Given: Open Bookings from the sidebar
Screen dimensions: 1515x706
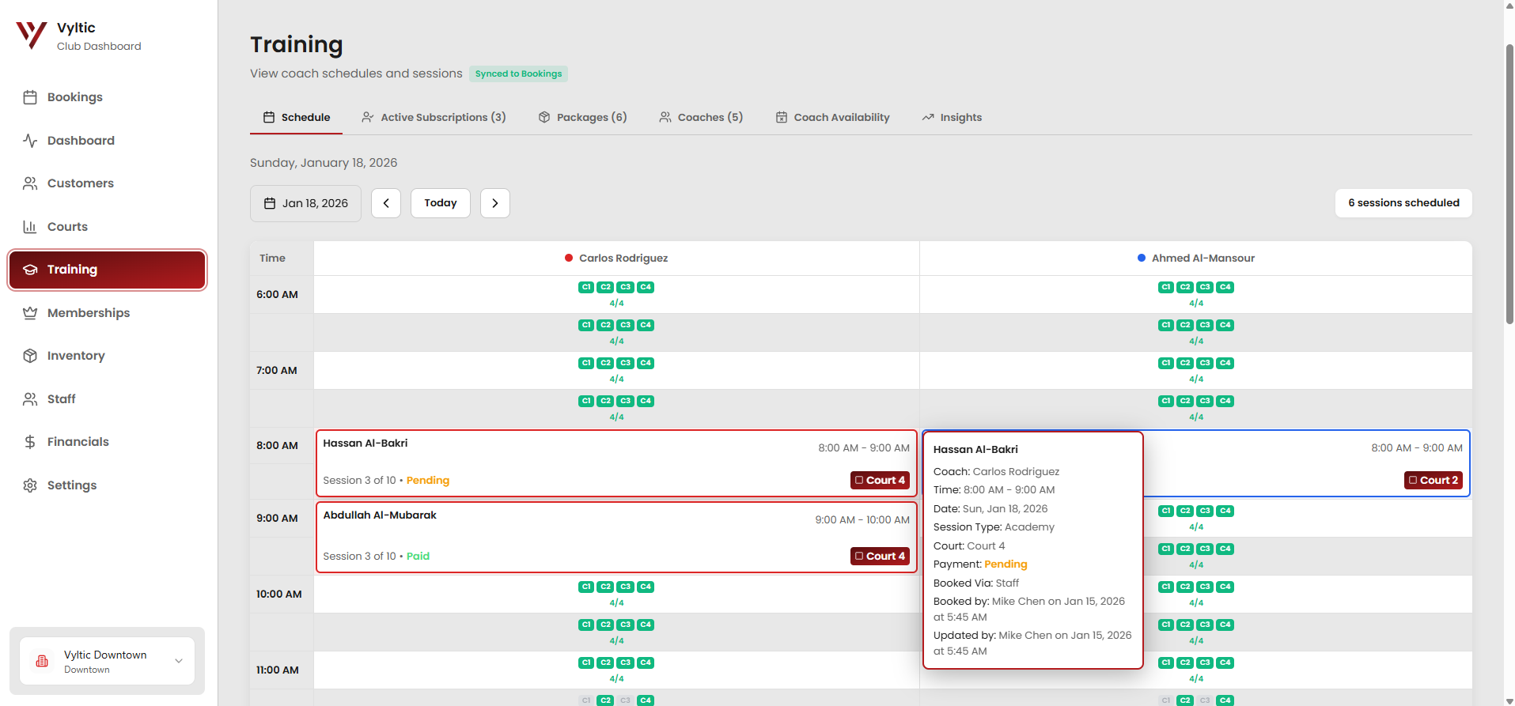Looking at the screenshot, I should click(74, 97).
